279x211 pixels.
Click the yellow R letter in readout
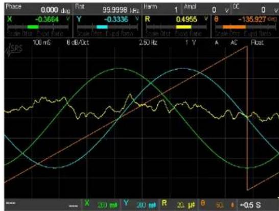point(148,19)
